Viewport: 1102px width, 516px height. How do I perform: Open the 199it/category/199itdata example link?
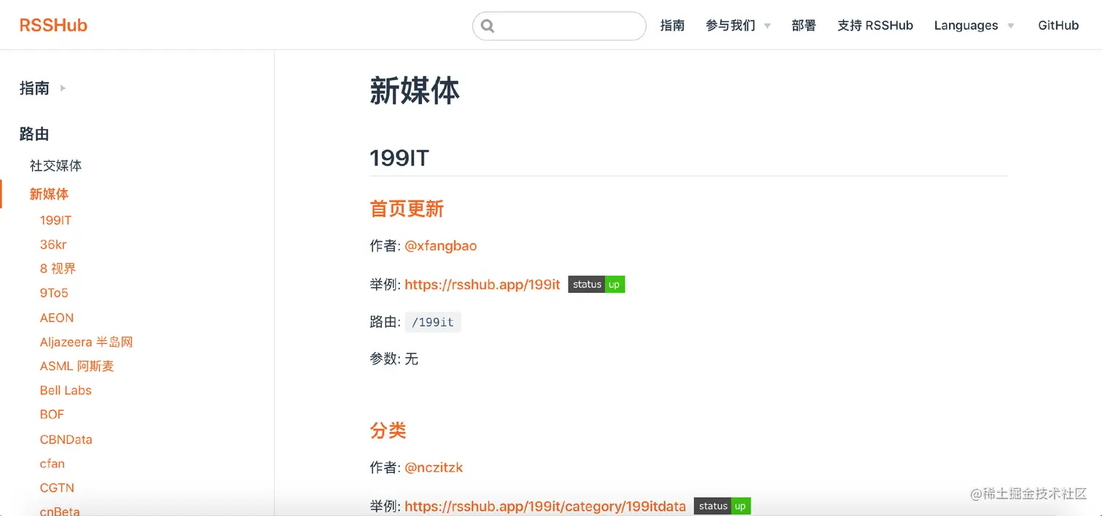[x=545, y=506]
